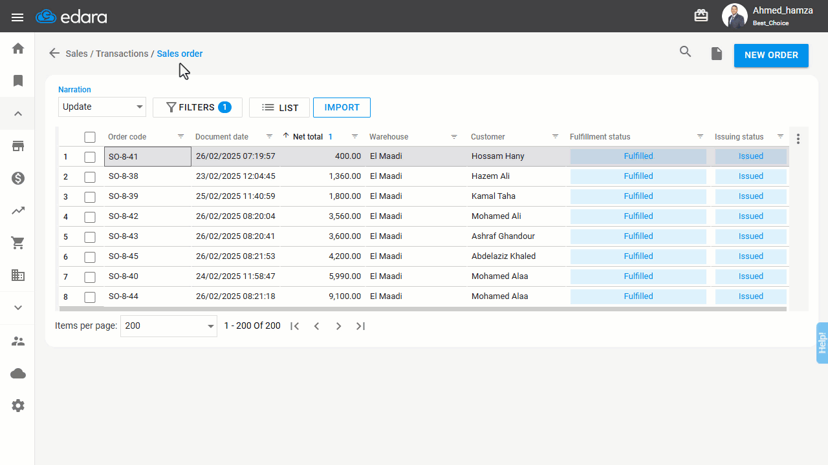Open the dollar sales sidebar icon
Image resolution: width=828 pixels, height=465 pixels.
click(x=18, y=178)
